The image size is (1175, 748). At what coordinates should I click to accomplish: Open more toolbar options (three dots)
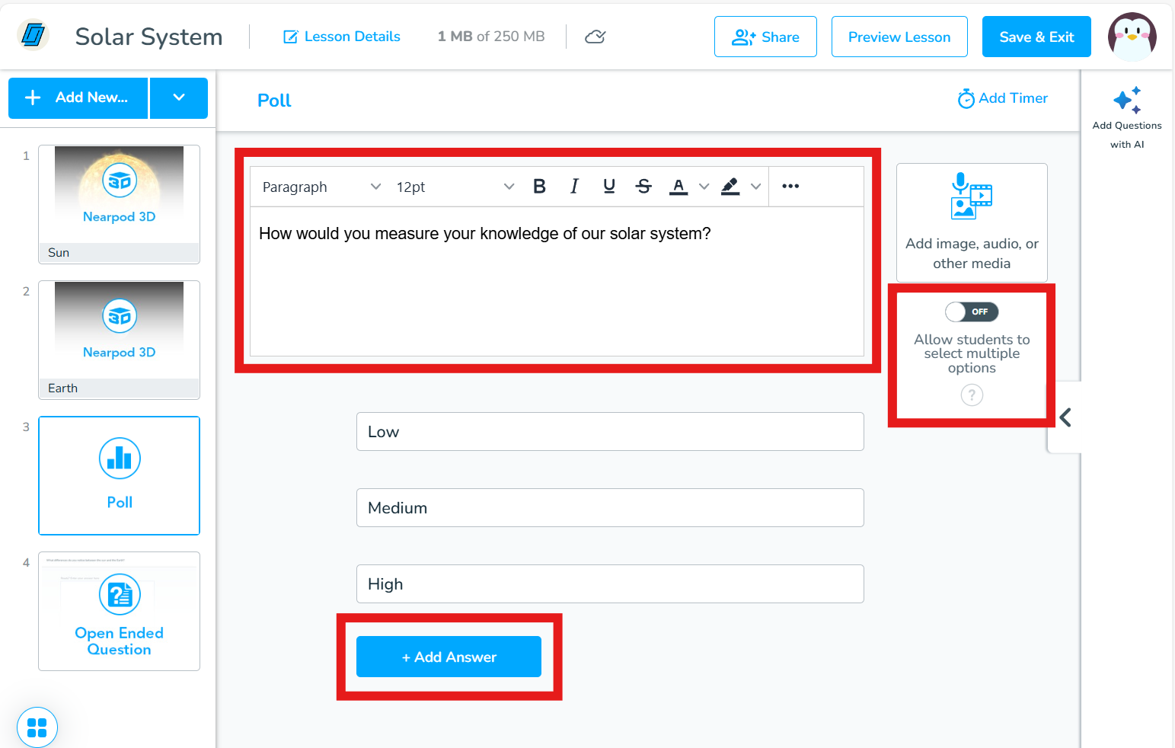pyautogui.click(x=790, y=187)
